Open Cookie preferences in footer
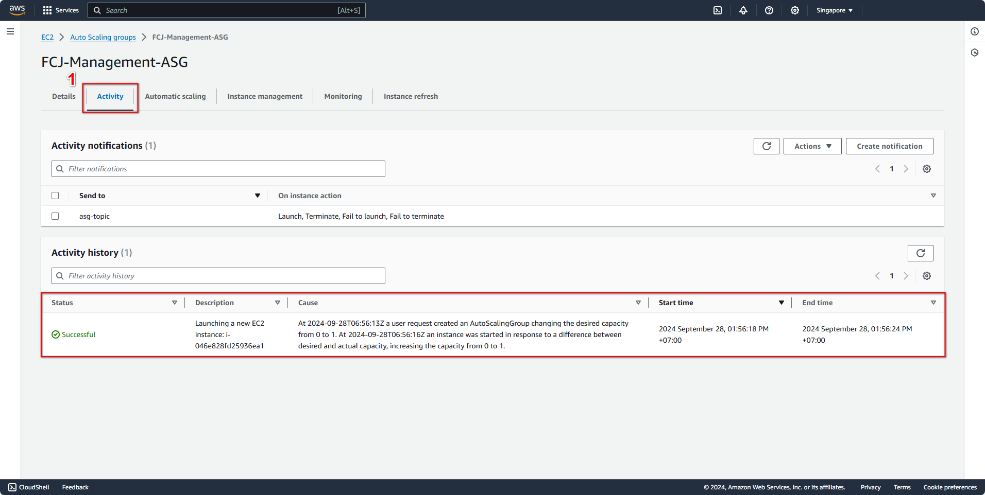This screenshot has width=985, height=495. pos(950,487)
